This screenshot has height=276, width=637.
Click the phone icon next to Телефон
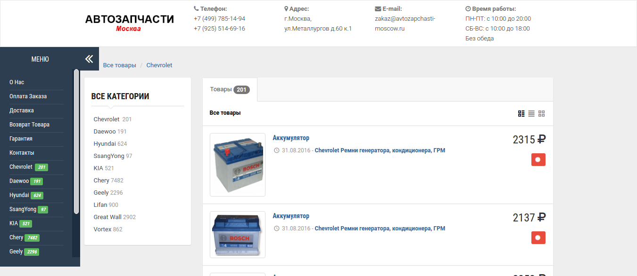[196, 9]
